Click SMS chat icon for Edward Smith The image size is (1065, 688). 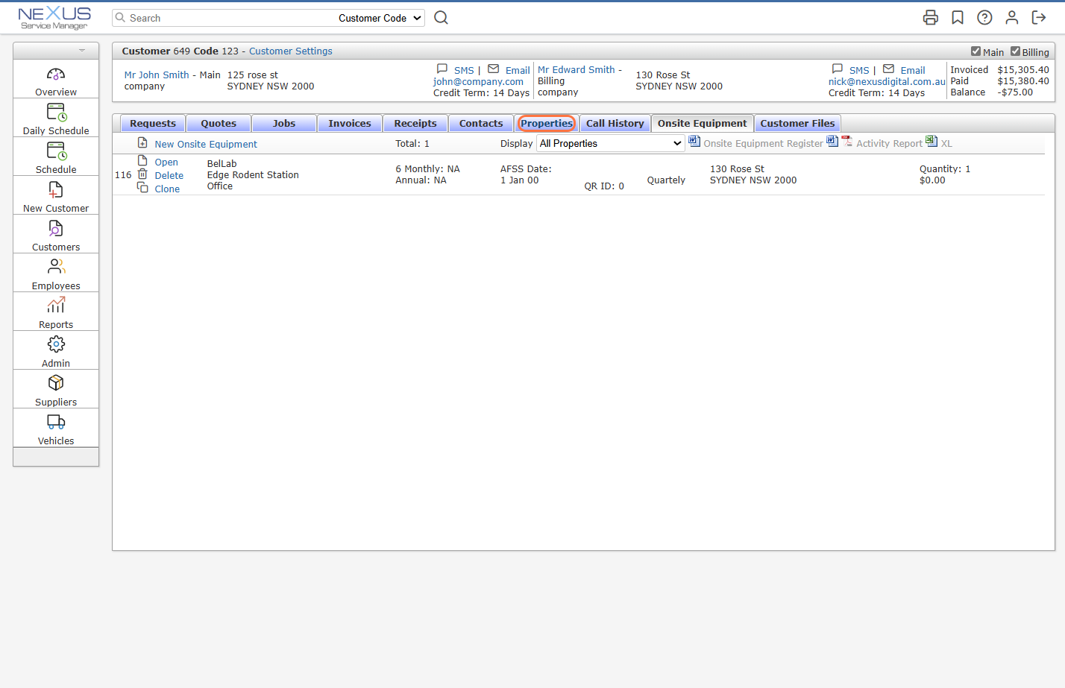click(838, 69)
